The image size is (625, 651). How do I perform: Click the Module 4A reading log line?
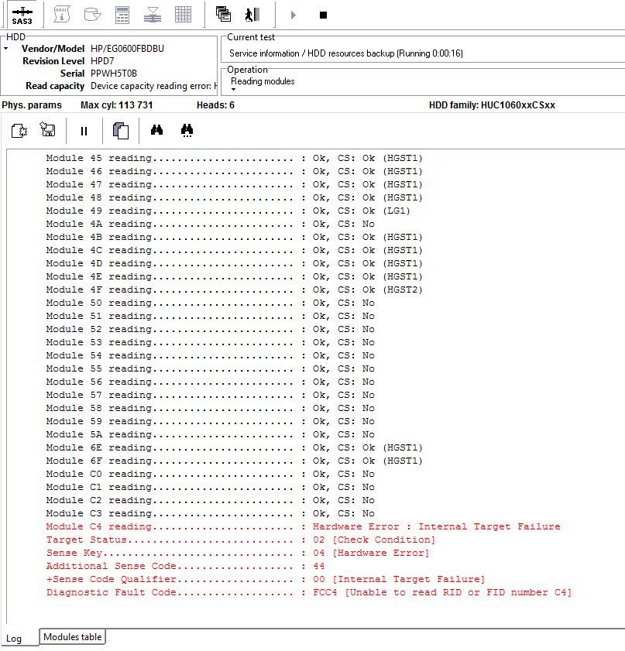point(210,224)
